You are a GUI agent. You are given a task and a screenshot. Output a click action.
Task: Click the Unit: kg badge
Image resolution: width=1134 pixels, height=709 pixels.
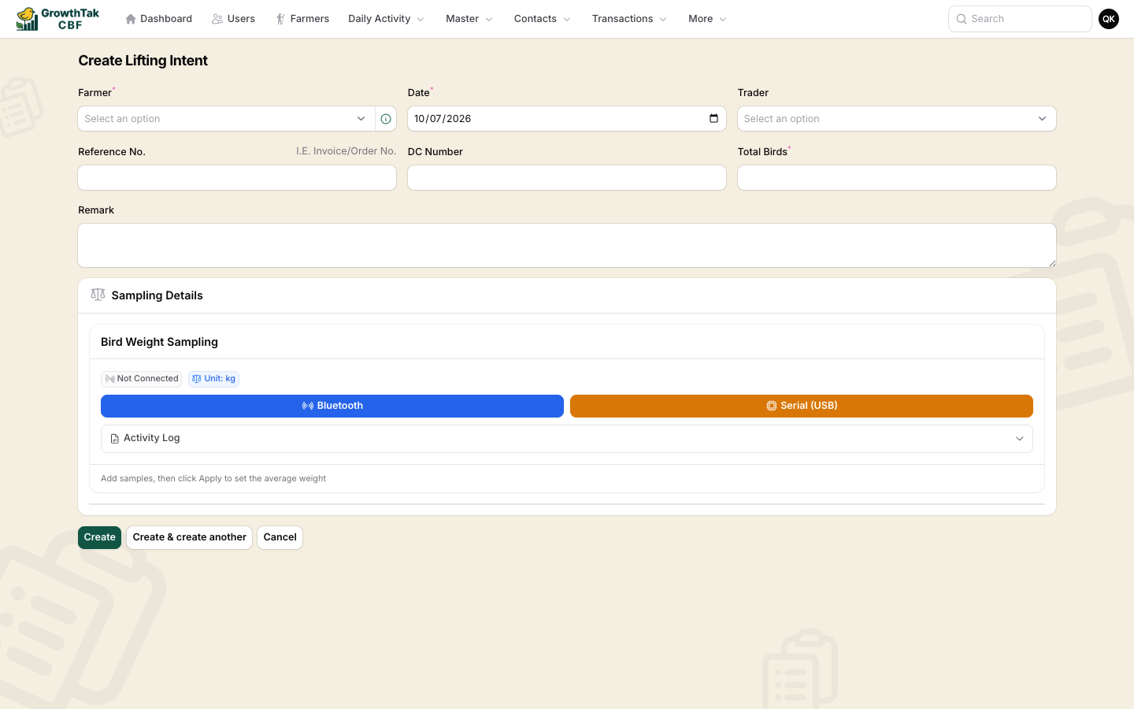213,379
